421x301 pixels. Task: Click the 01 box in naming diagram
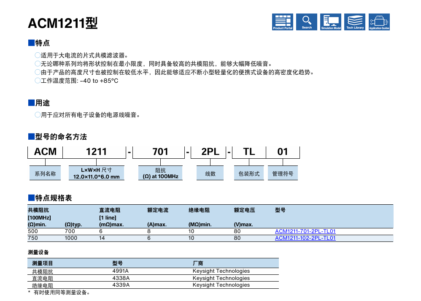pyautogui.click(x=283, y=152)
